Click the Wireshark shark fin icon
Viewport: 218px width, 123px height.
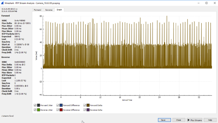click(2, 3)
